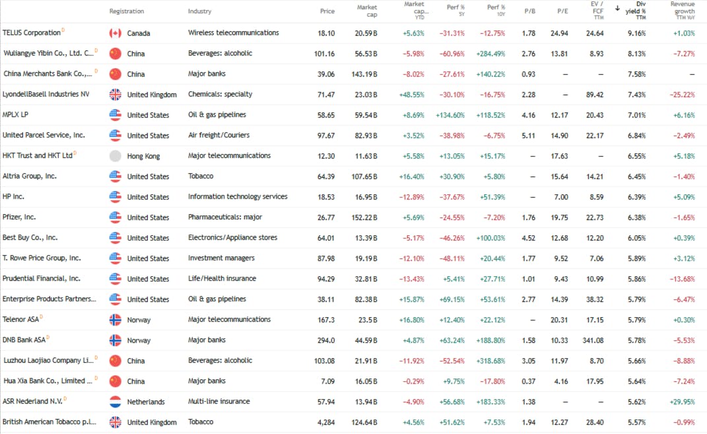Click the US flag in Altria Group row
707x434 pixels.
click(116, 176)
